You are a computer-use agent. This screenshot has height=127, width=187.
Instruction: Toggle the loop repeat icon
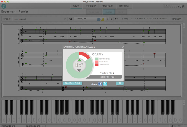point(71,19)
